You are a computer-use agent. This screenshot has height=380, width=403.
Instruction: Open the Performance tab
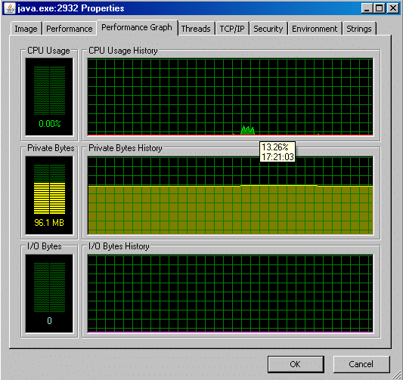click(x=69, y=29)
